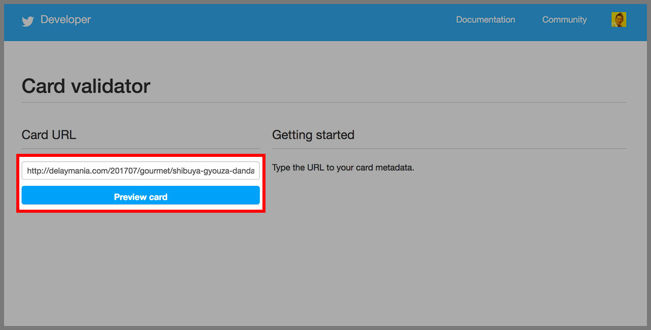This screenshot has height=330, width=651.
Task: Focus the Card URL input field
Action: (x=140, y=171)
